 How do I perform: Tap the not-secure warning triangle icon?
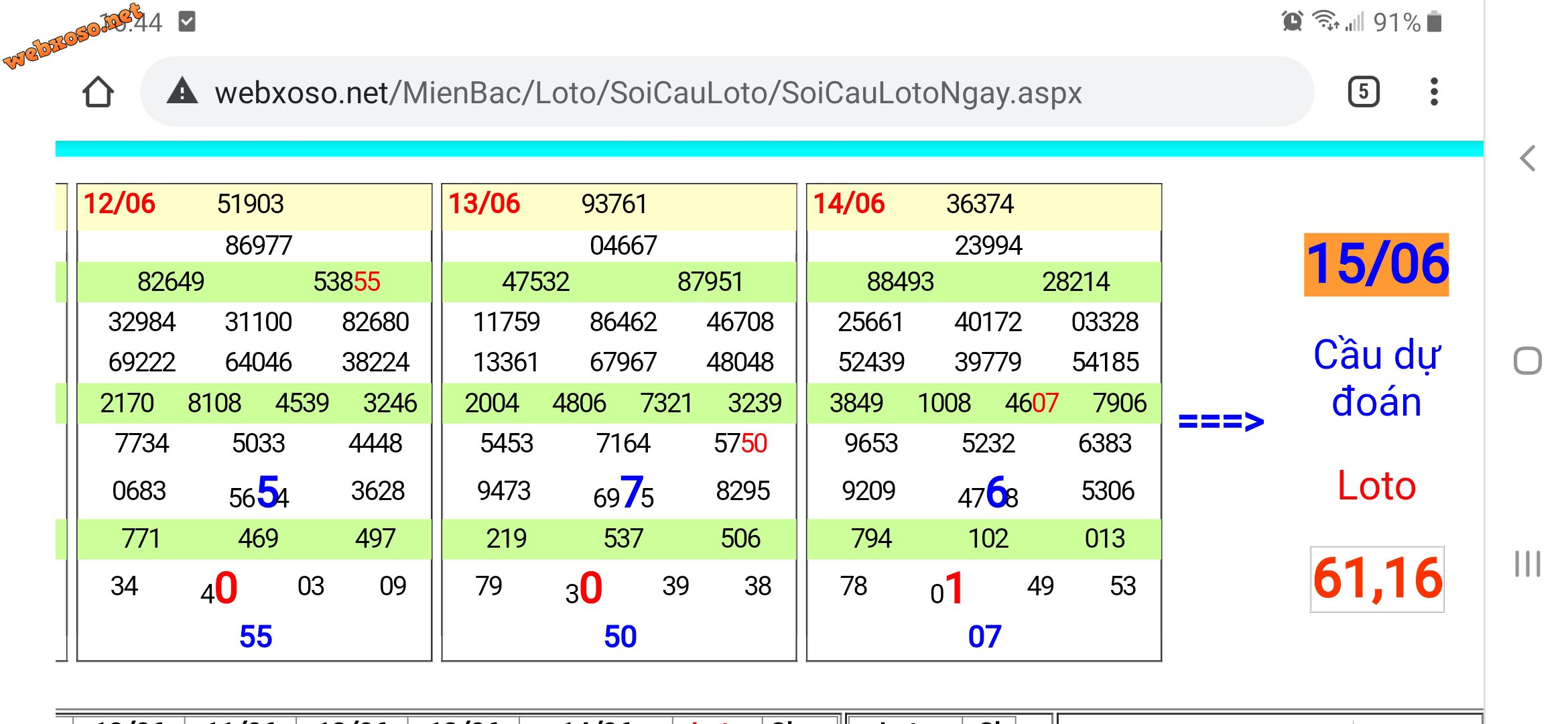tap(182, 91)
